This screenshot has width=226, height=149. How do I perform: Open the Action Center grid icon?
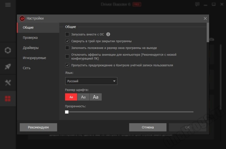[x=8, y=99]
